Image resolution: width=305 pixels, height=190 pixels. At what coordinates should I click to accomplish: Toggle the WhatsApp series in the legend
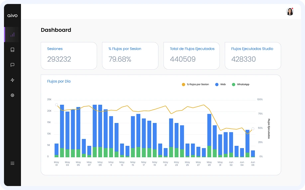(241, 85)
